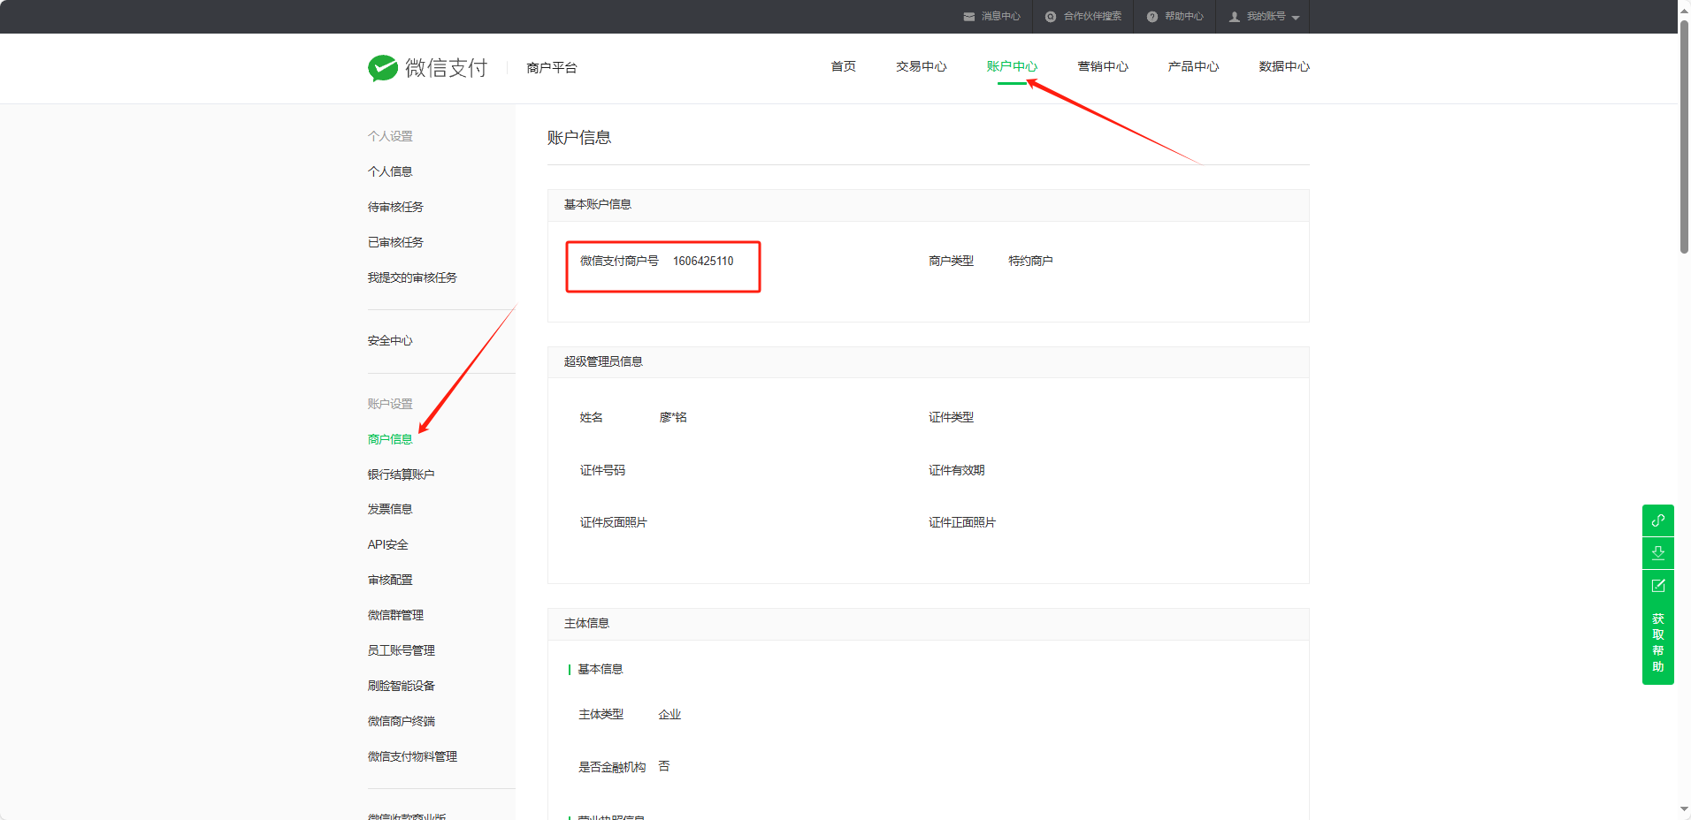Click the page vertical scrollbar
The image size is (1691, 820).
click(x=1684, y=133)
